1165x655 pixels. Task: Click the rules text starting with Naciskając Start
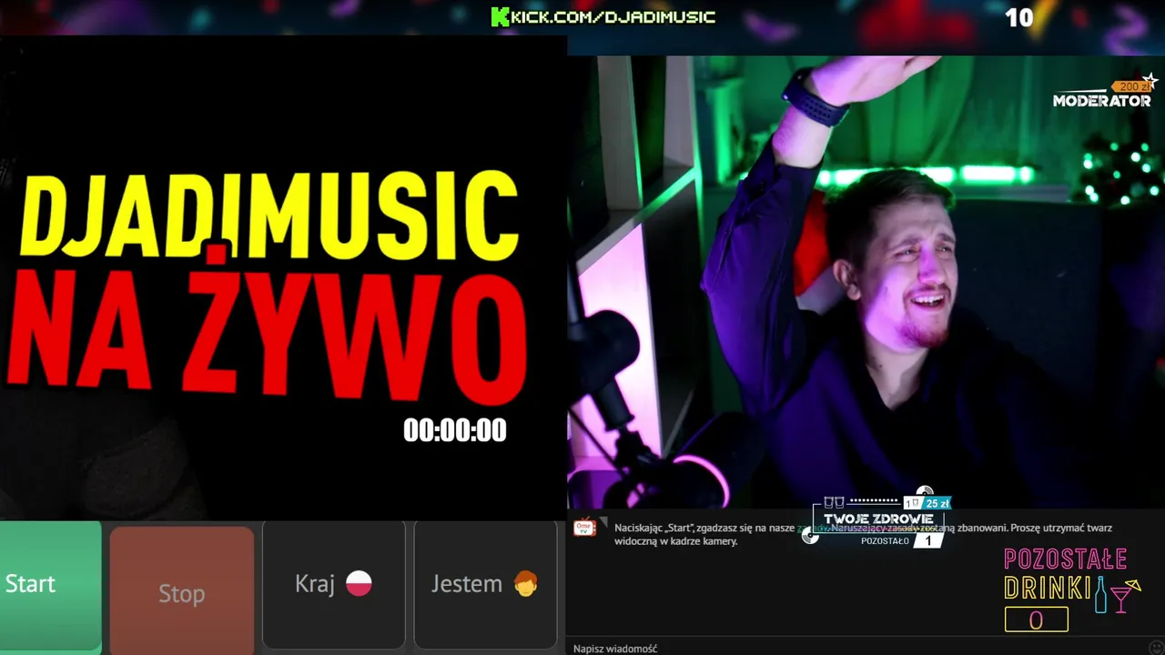click(x=863, y=534)
